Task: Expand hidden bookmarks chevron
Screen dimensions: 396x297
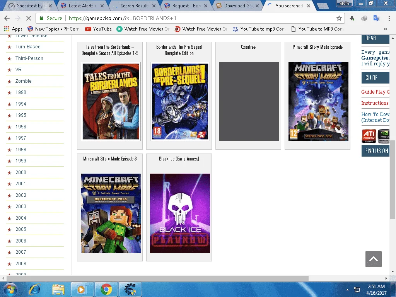Action: pos(386,29)
